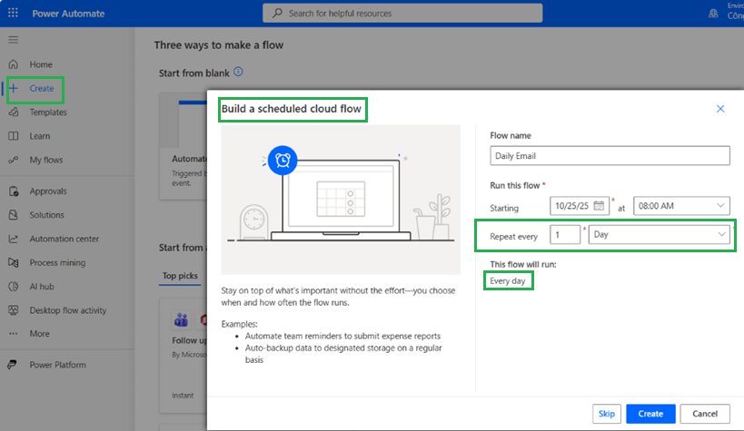Click the Teams icon on Follow up card

tap(181, 320)
